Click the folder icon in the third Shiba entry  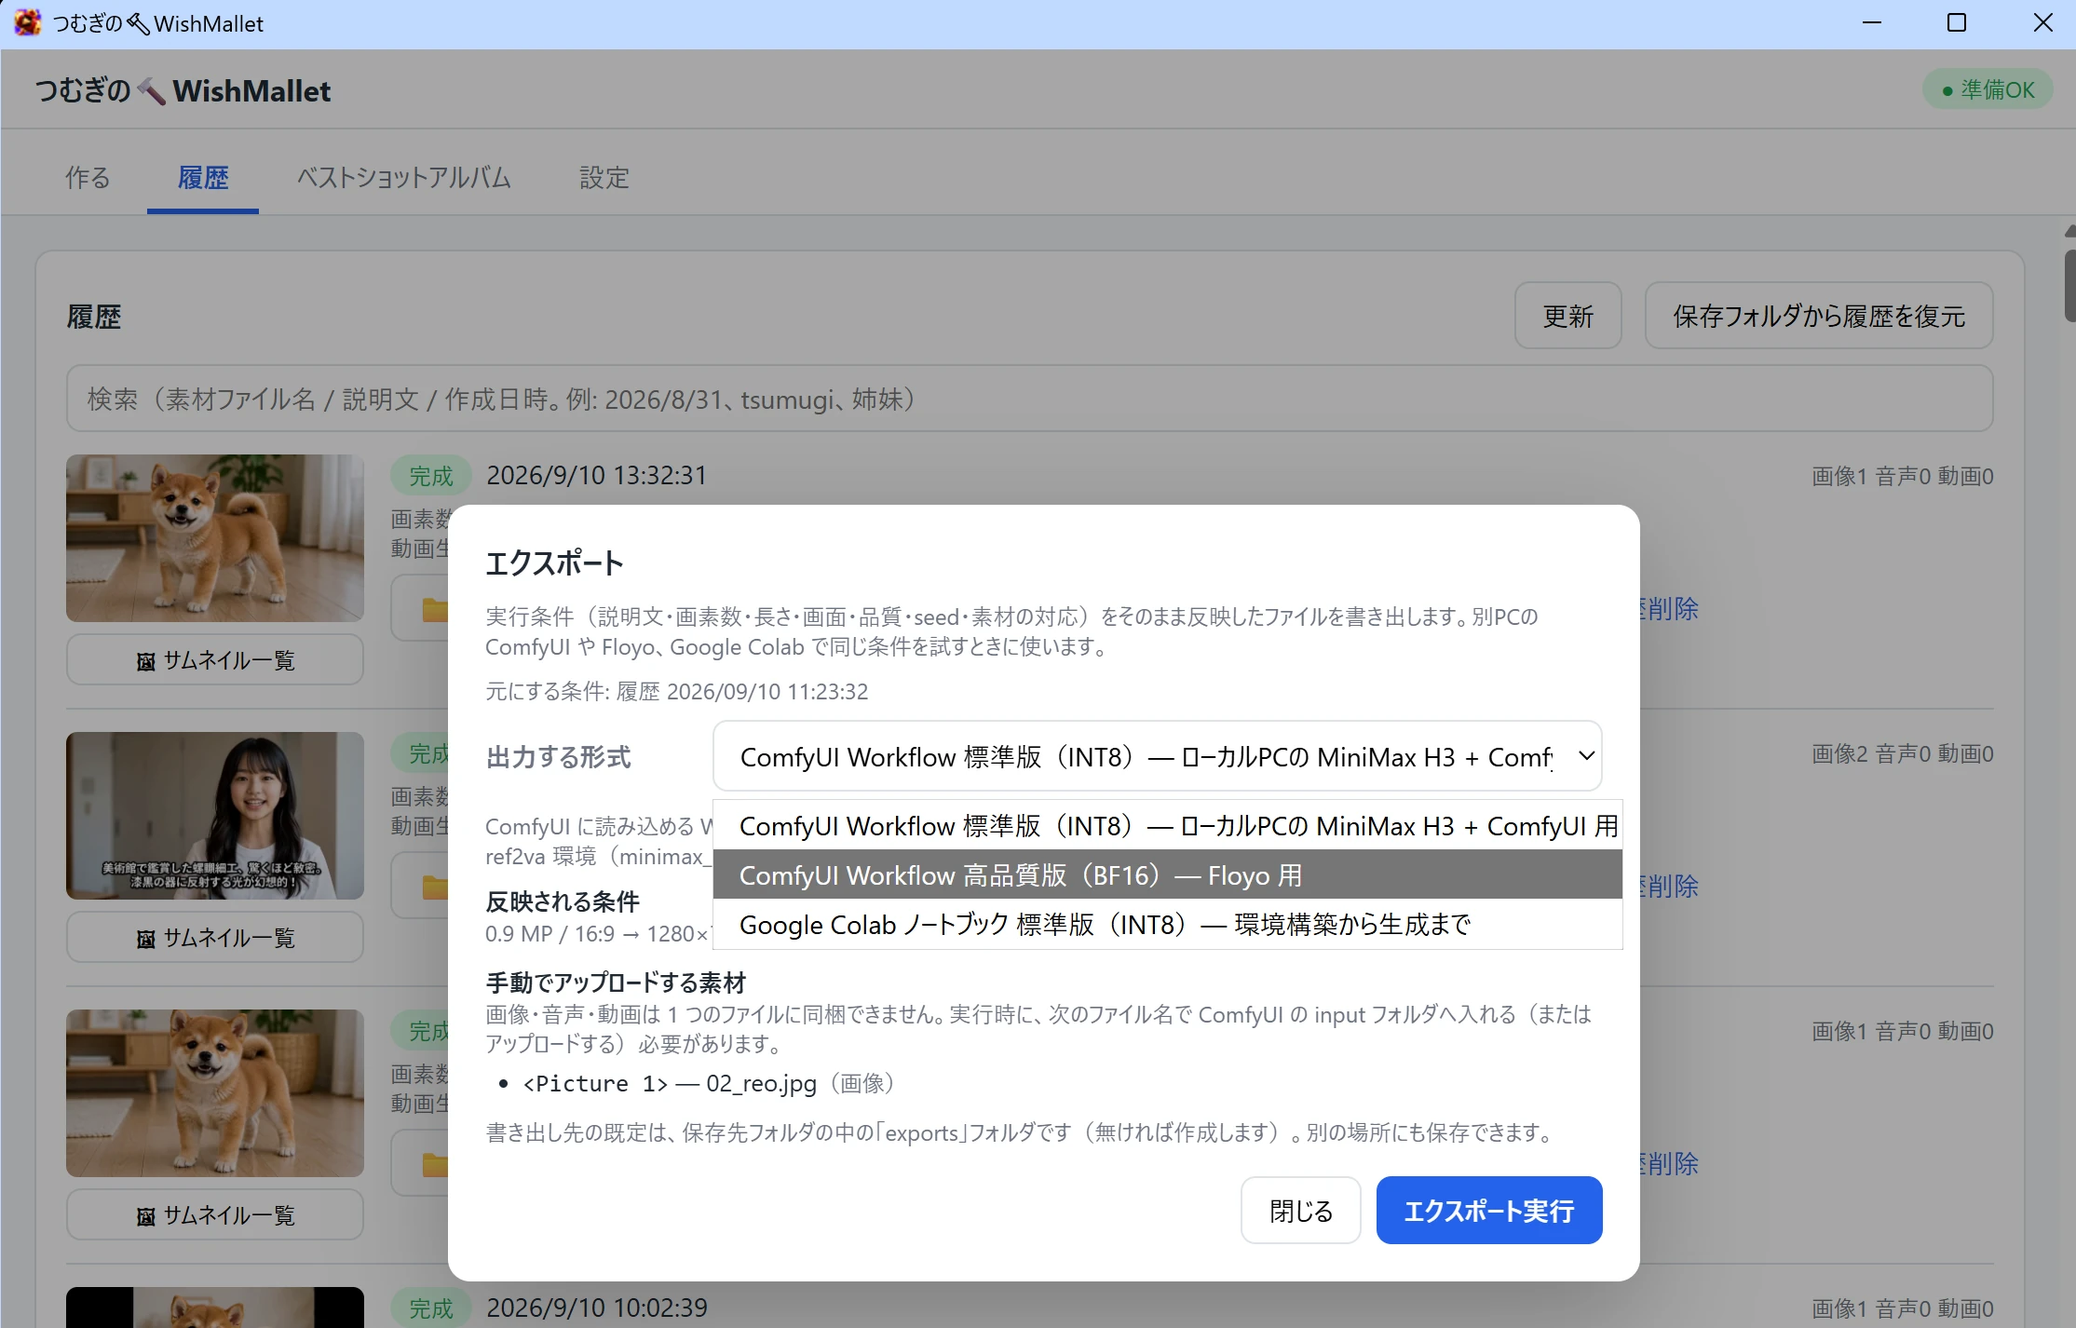point(434,1165)
